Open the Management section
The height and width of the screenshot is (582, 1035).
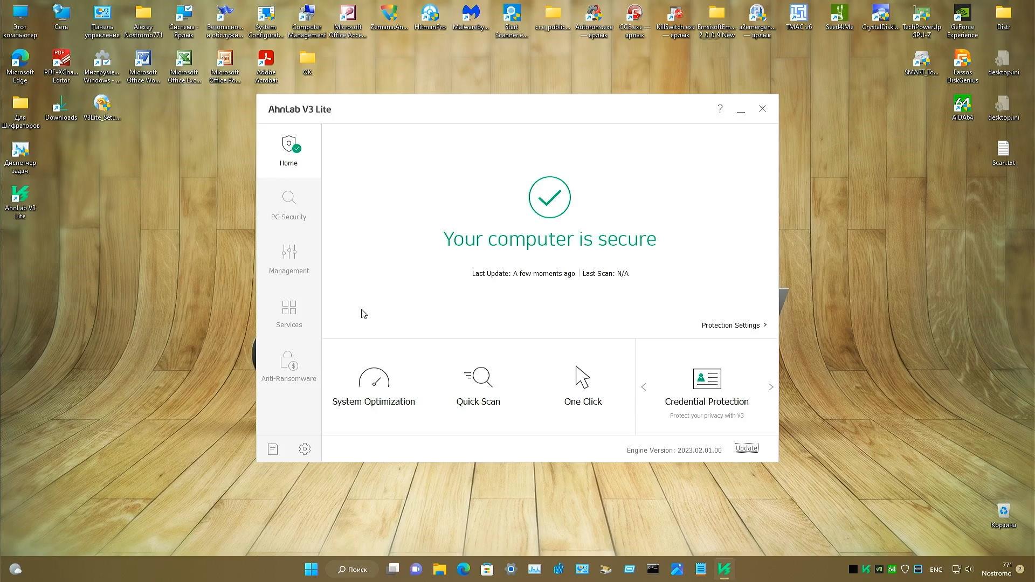[x=288, y=260]
